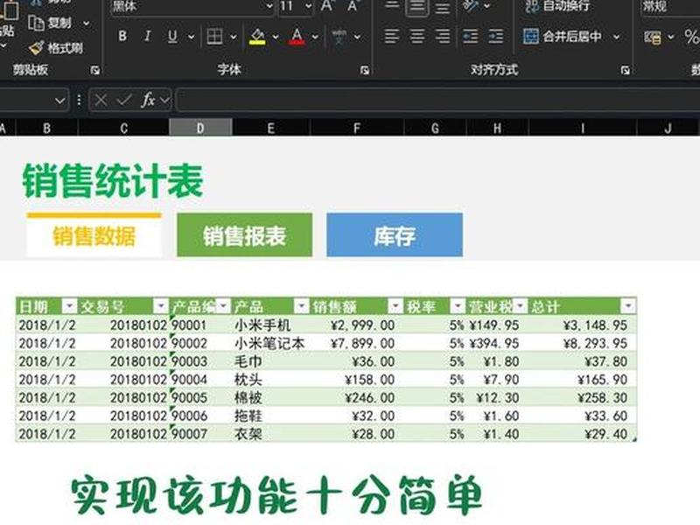Expand 合并后居中 dropdown arrow

click(617, 37)
